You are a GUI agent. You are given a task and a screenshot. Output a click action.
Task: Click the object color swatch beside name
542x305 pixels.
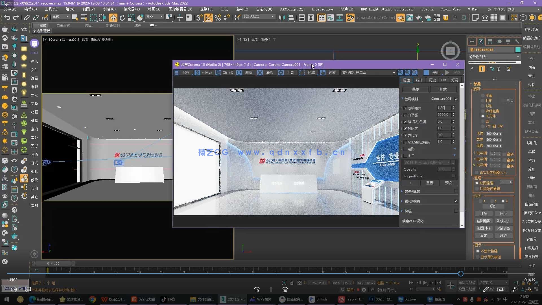click(x=518, y=49)
